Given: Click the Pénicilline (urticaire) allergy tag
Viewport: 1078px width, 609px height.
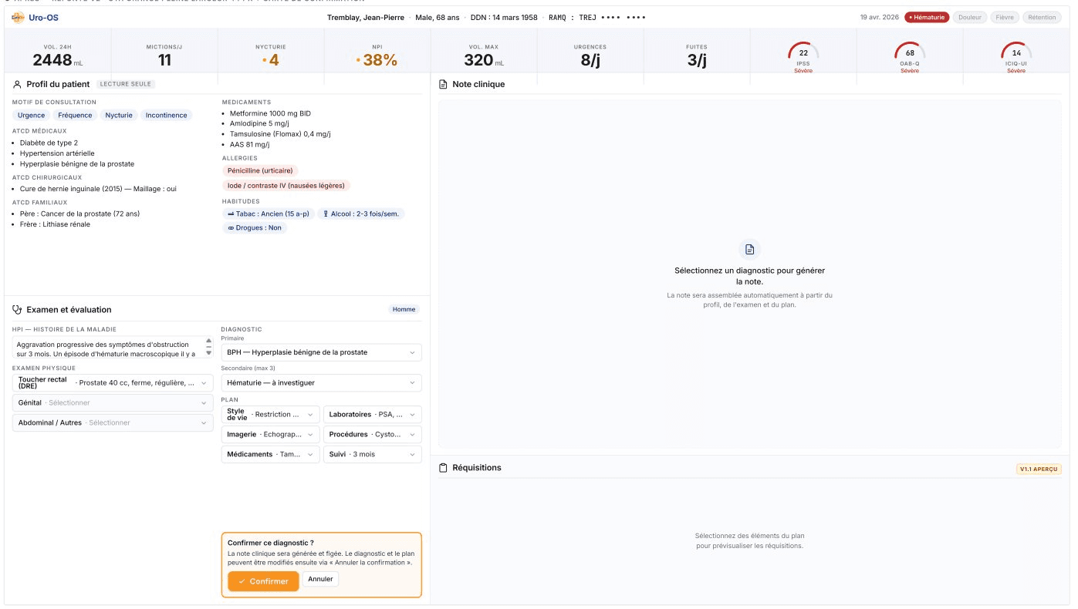Looking at the screenshot, I should tap(260, 170).
